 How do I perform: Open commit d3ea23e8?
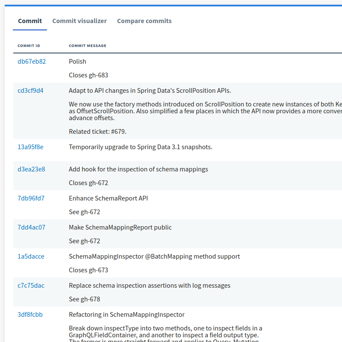[x=31, y=169]
